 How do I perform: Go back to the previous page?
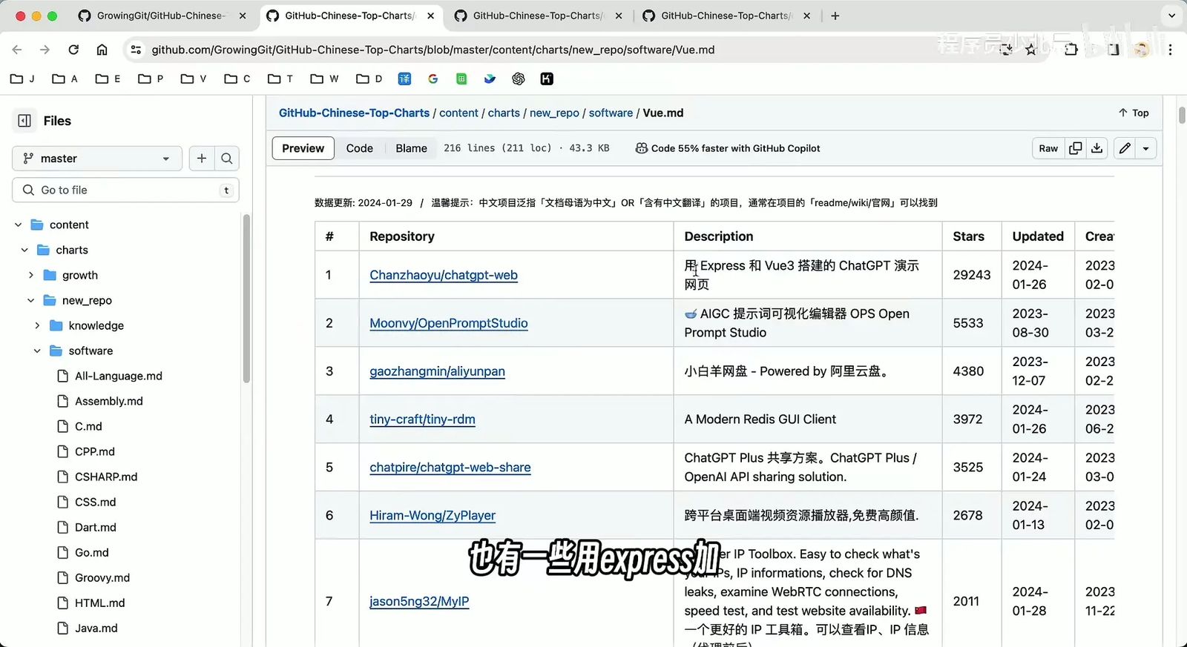[x=17, y=50]
